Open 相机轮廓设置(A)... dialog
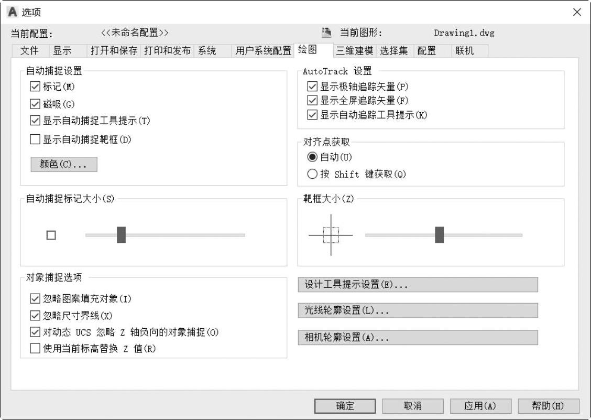 pyautogui.click(x=418, y=337)
